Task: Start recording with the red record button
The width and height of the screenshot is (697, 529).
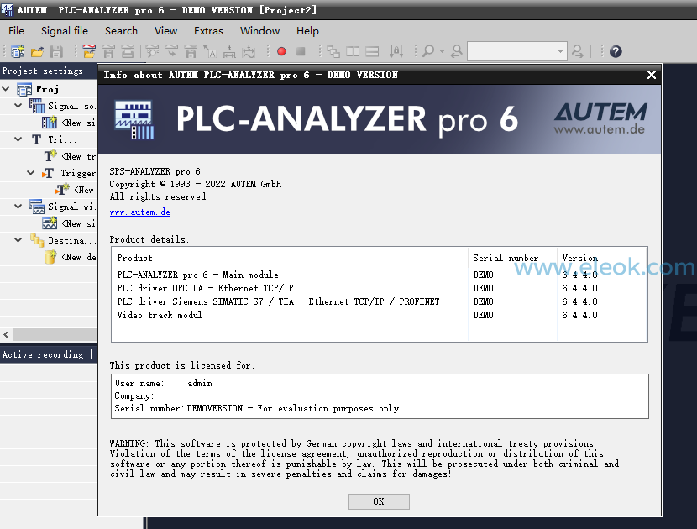Action: [281, 51]
